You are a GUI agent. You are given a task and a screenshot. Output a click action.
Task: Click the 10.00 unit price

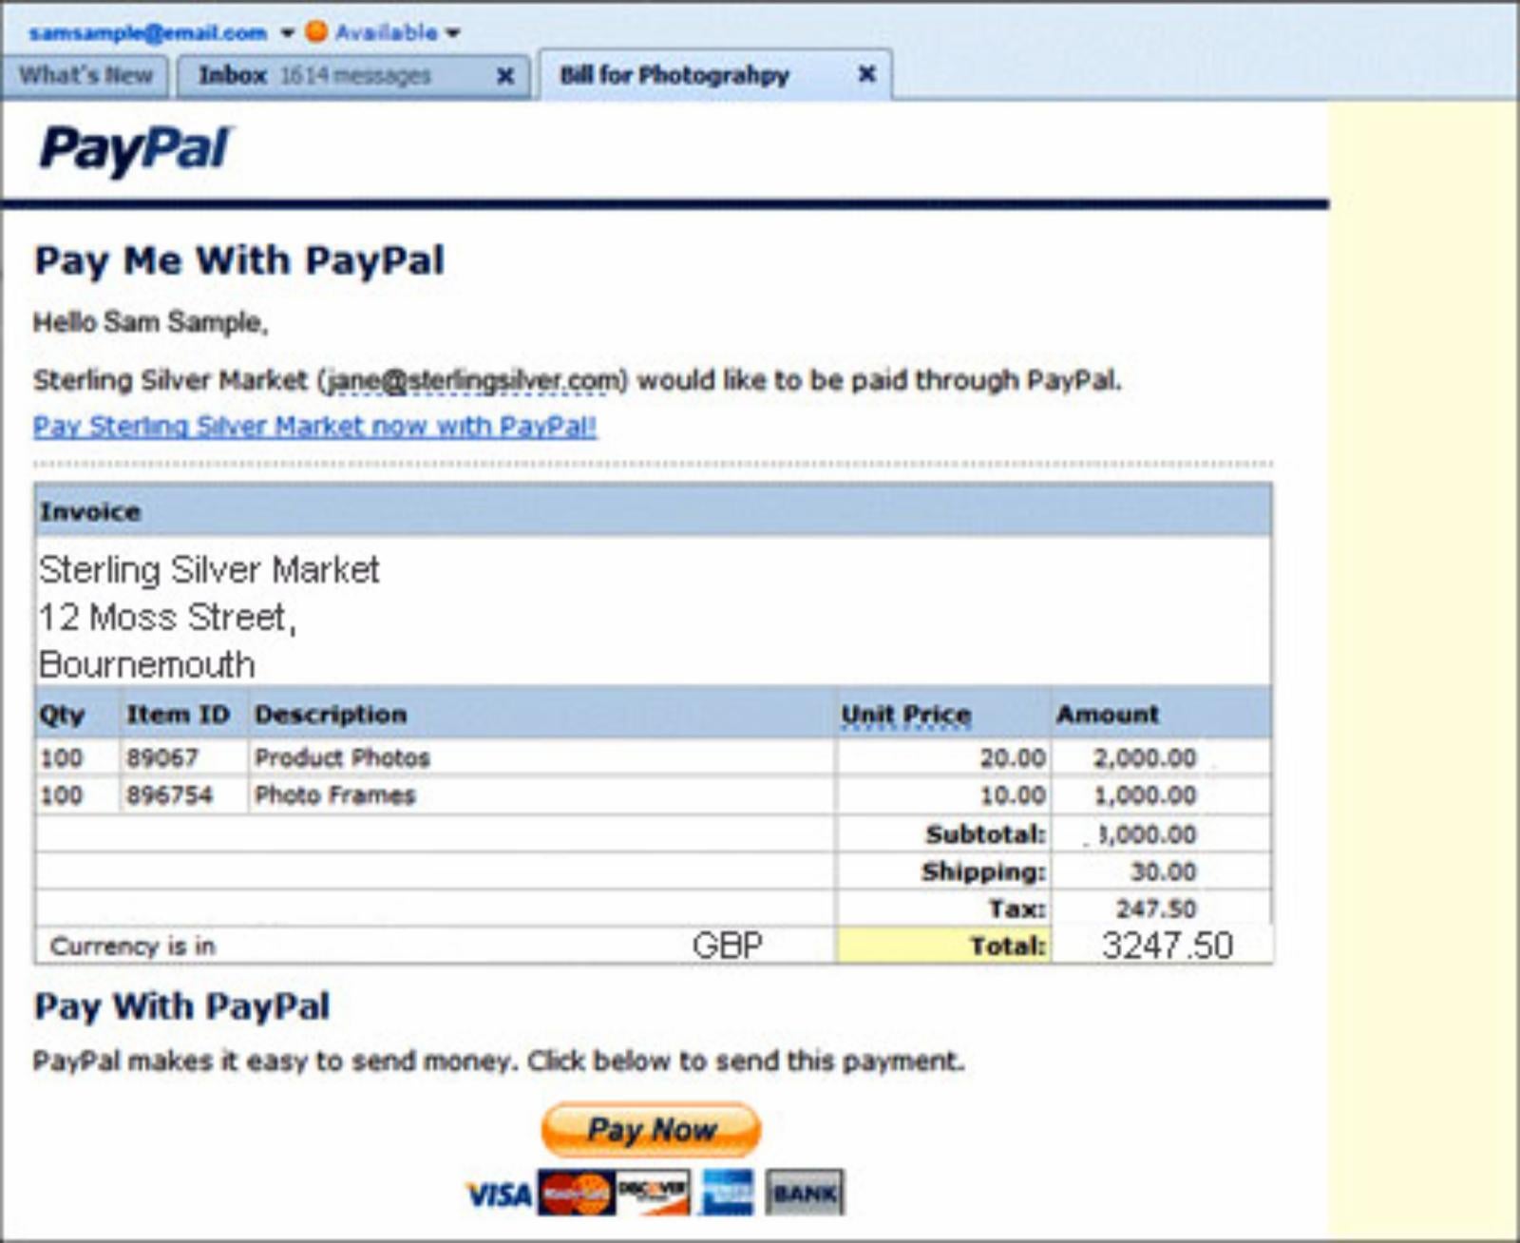click(1013, 794)
